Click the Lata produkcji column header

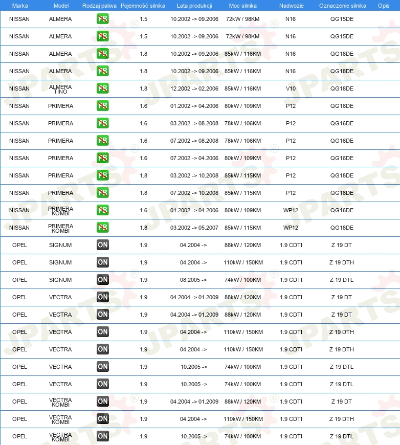pos(194,6)
